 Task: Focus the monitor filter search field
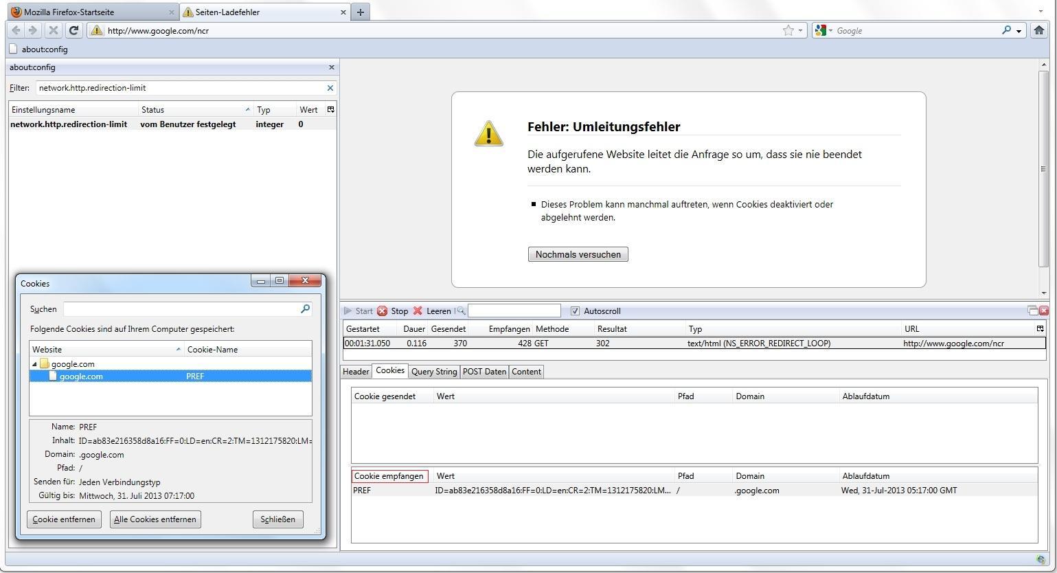pos(514,311)
